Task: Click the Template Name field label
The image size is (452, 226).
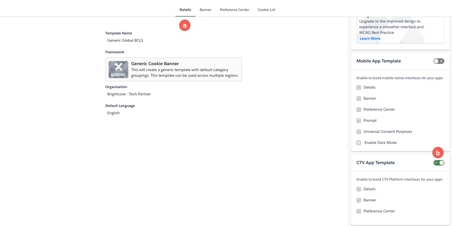Action: click(x=119, y=33)
